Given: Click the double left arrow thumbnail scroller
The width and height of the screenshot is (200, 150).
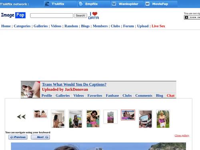Looking at the screenshot, I should point(21,117).
